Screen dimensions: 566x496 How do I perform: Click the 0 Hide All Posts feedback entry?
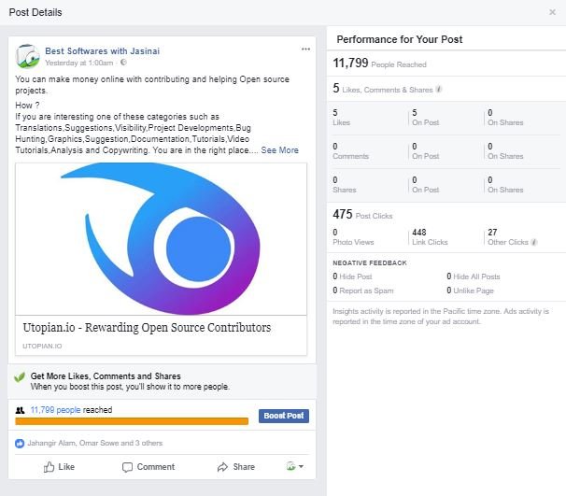tap(474, 276)
